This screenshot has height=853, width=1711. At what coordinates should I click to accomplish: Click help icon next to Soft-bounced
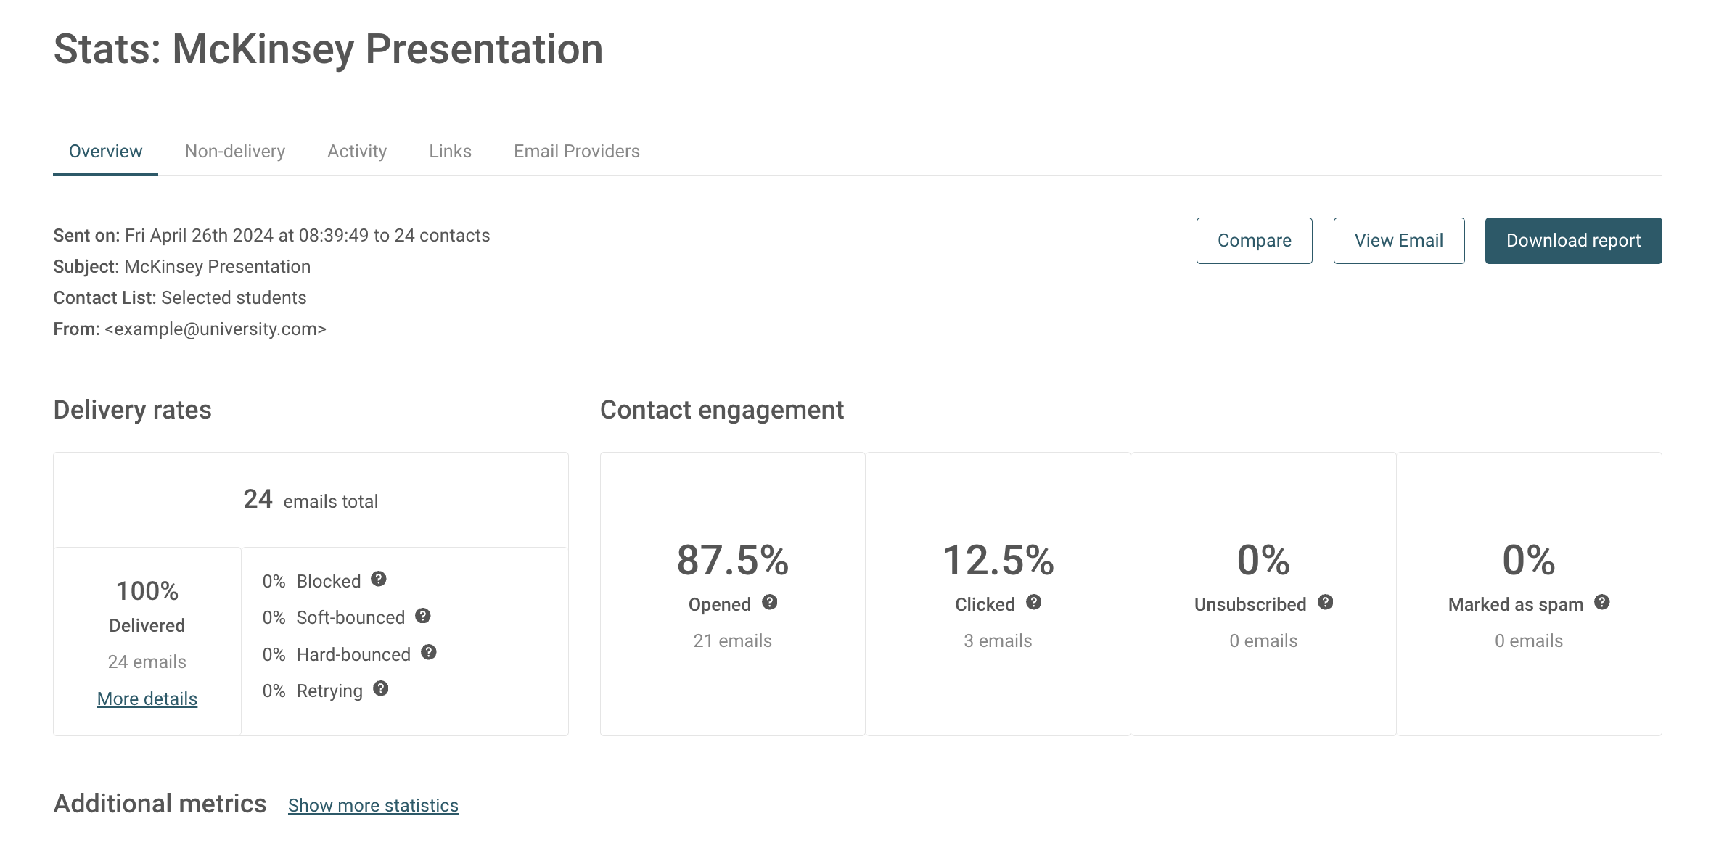pyautogui.click(x=423, y=616)
